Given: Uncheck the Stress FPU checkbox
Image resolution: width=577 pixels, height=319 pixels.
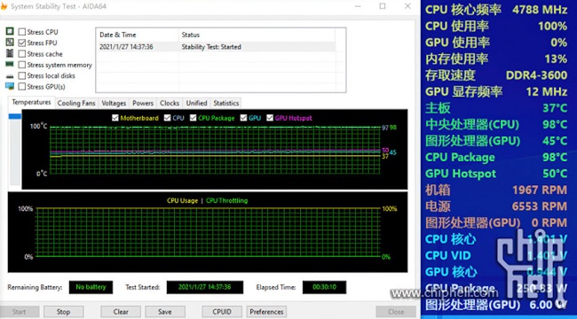Looking at the screenshot, I should click(x=21, y=43).
